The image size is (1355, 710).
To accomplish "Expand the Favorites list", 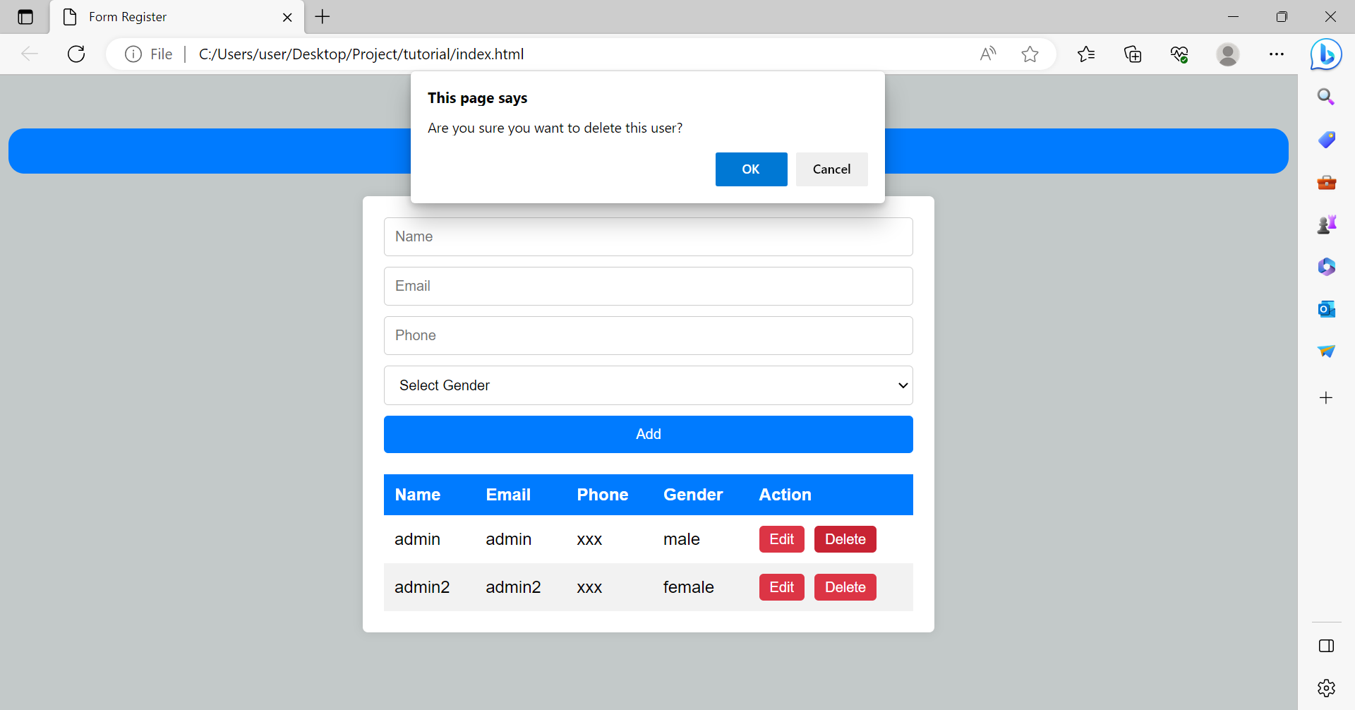I will click(x=1086, y=54).
